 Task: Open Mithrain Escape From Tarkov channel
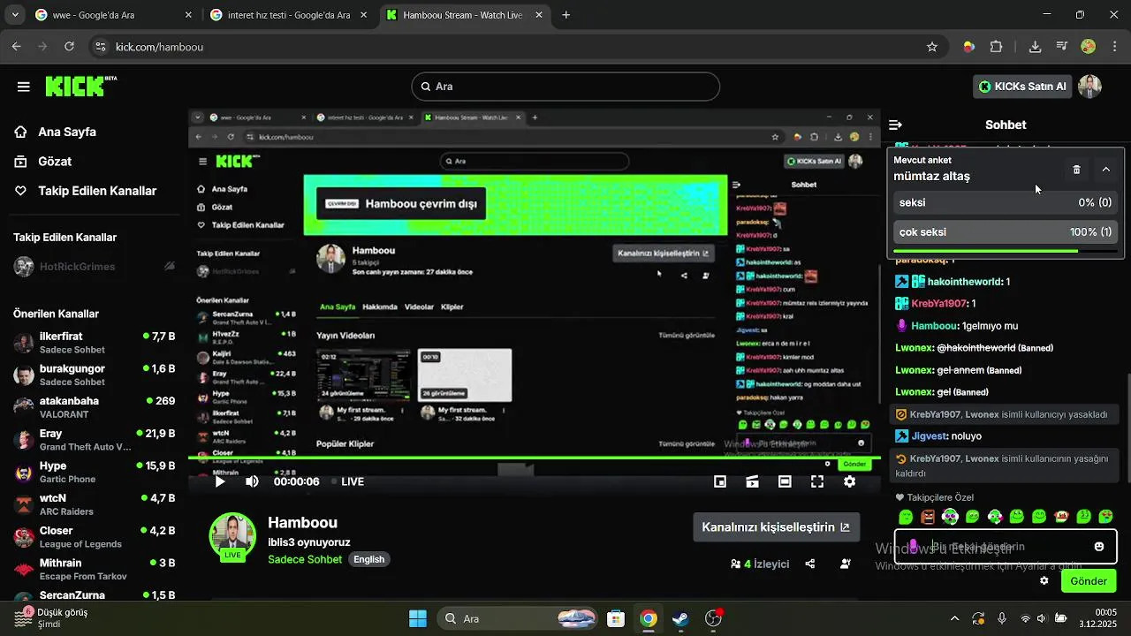click(94, 569)
